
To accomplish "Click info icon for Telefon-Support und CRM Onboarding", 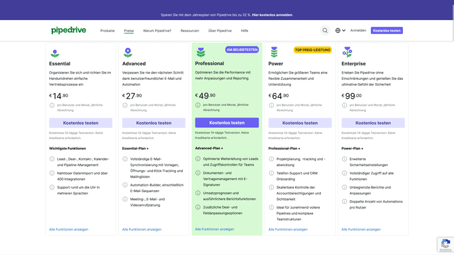I will 271,173.
